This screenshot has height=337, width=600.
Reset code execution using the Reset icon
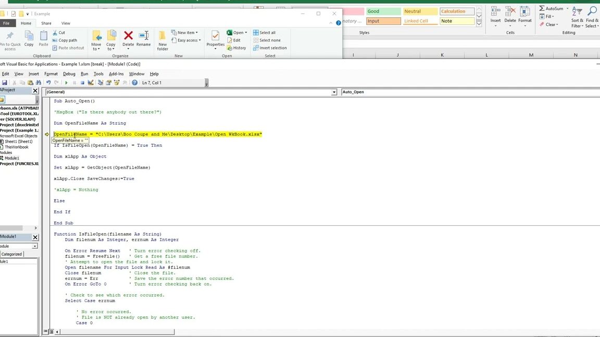click(83, 82)
